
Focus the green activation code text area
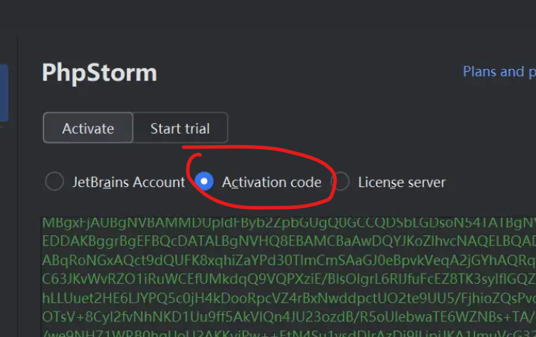tap(288, 277)
